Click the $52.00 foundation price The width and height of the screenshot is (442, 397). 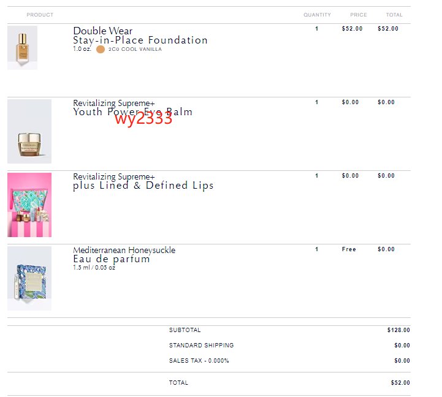pyautogui.click(x=352, y=29)
